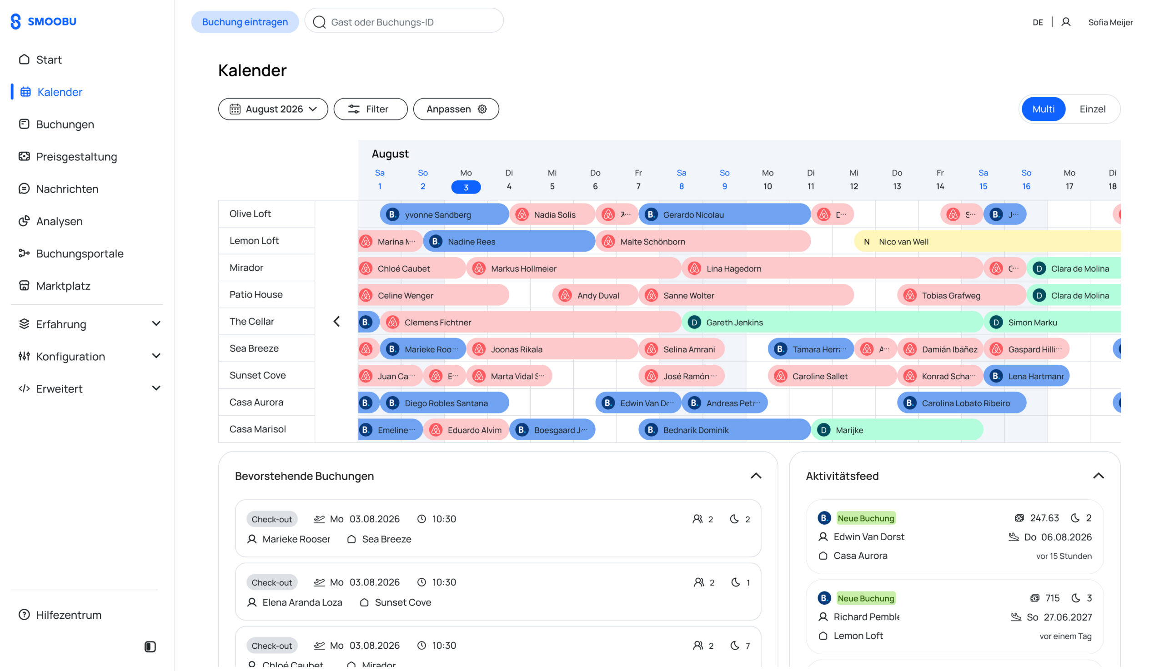The image size is (1164, 671).
Task: Switch language via DE link
Action: coord(1038,22)
